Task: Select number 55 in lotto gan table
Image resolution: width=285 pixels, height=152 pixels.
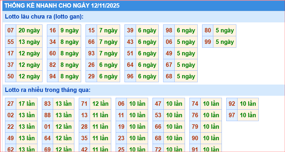Action: pos(11,42)
